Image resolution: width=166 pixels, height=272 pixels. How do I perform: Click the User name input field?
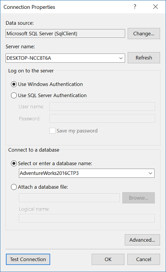point(102,106)
